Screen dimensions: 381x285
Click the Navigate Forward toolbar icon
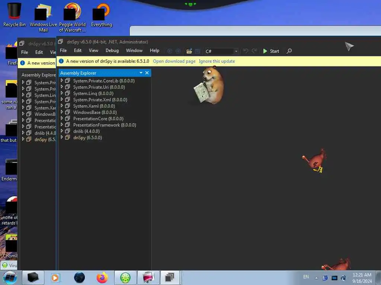[178, 51]
